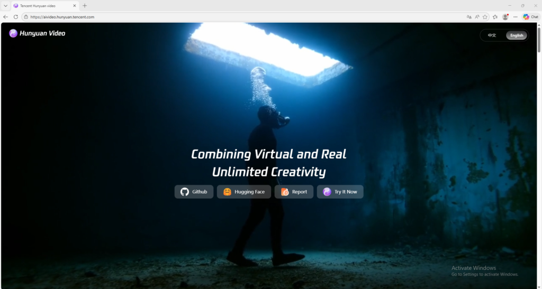Click the Try It Now button
This screenshot has width=542, height=289.
point(340,192)
